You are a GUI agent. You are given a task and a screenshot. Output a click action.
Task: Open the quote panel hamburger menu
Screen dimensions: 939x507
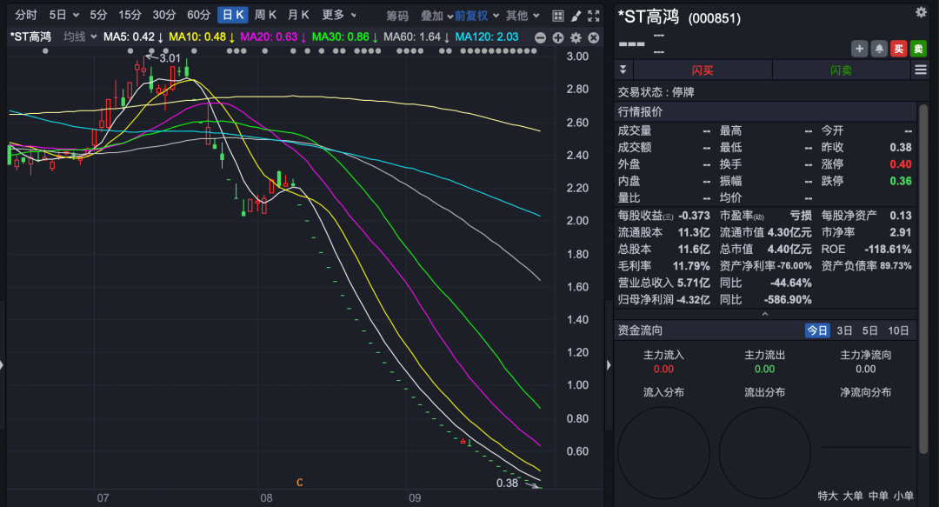920,70
